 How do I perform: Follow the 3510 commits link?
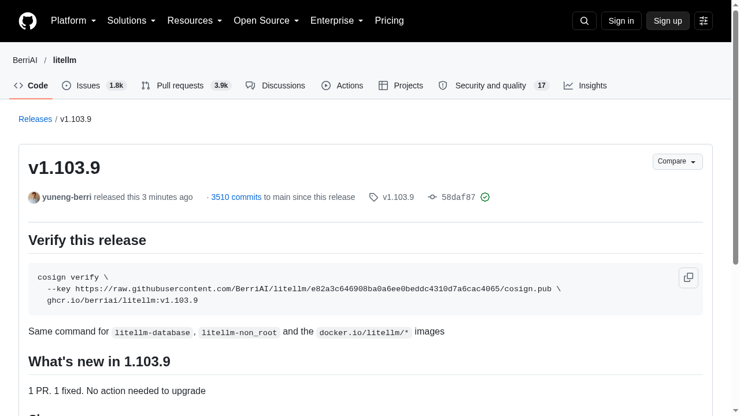236,197
